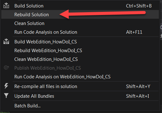The width and height of the screenshot is (162, 113).
Task: Click the lightning bolt Re-compile icon
Action: [x=6, y=86]
